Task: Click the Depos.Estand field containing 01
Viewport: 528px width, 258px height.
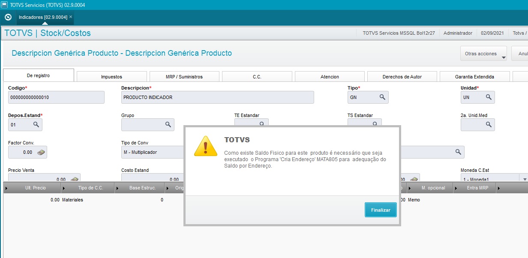Action: point(25,124)
